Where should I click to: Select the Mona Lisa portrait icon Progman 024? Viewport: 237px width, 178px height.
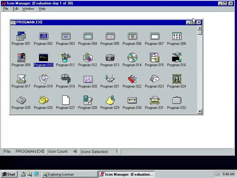coord(177,79)
